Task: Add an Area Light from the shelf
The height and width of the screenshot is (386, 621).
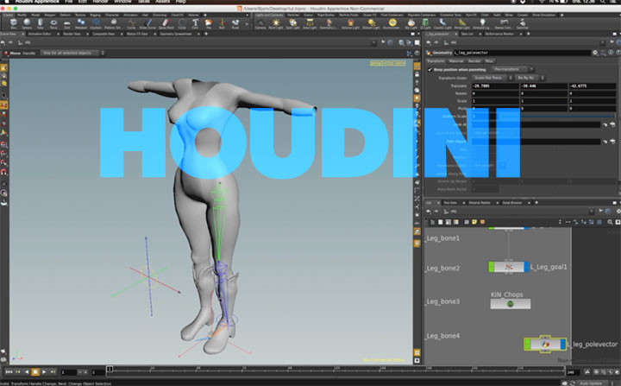Action: (x=310, y=24)
